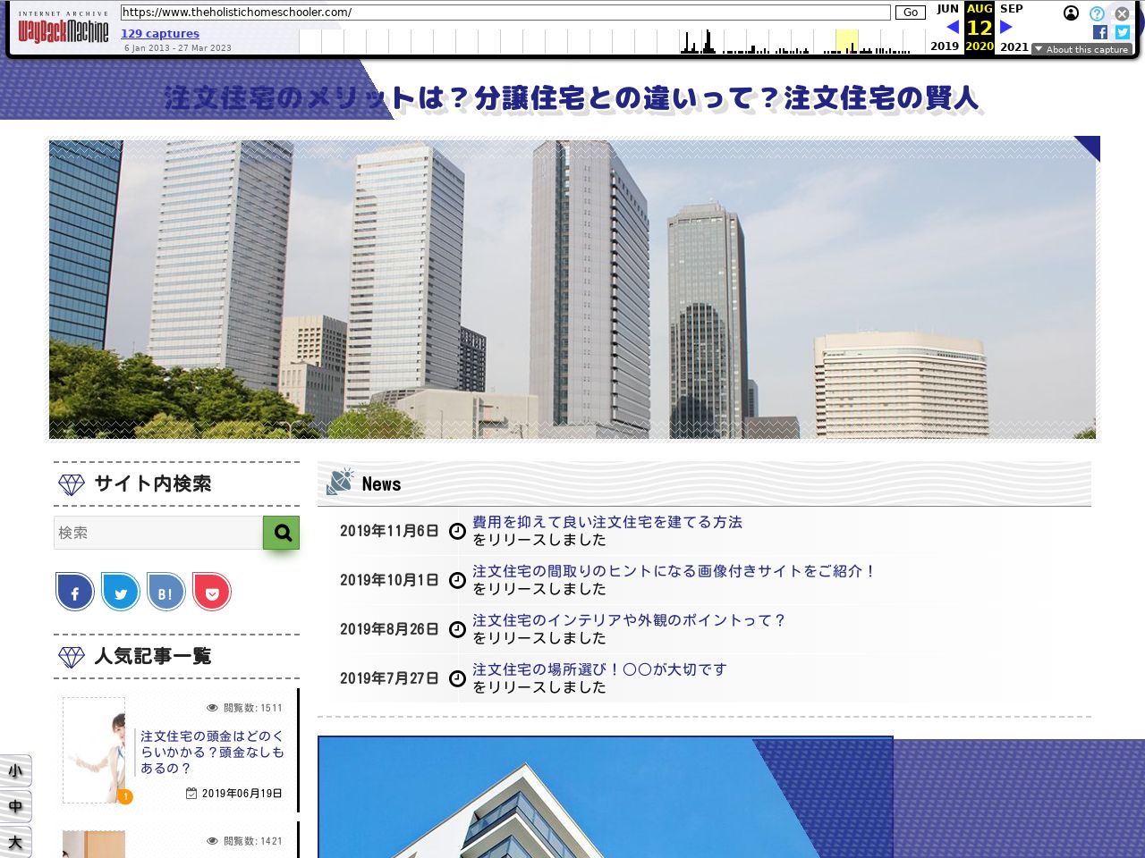This screenshot has height=858, width=1145.
Task: Click the Pocket save icon
Action: tap(212, 593)
